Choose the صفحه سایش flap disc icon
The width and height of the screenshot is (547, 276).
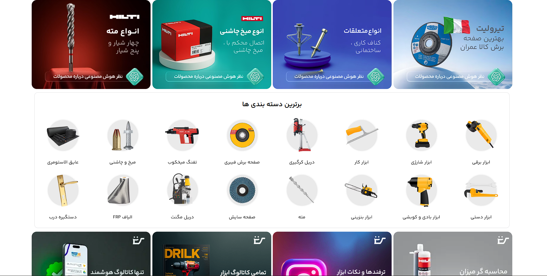[x=242, y=190]
